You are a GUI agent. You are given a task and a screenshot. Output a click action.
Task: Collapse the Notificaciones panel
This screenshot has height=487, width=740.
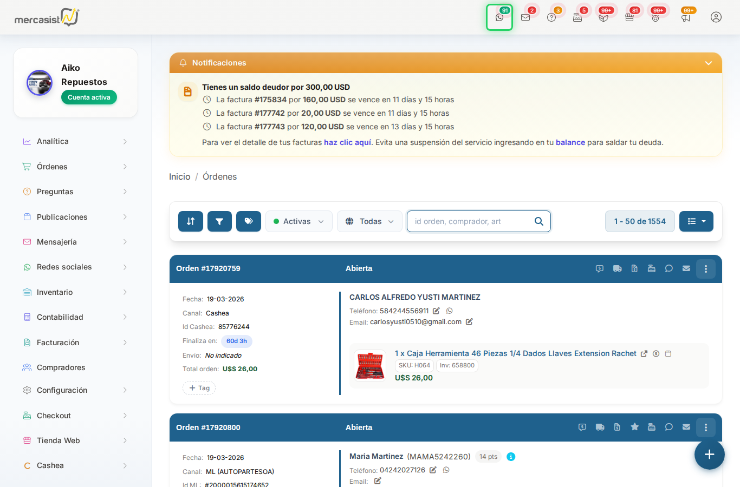pos(708,63)
